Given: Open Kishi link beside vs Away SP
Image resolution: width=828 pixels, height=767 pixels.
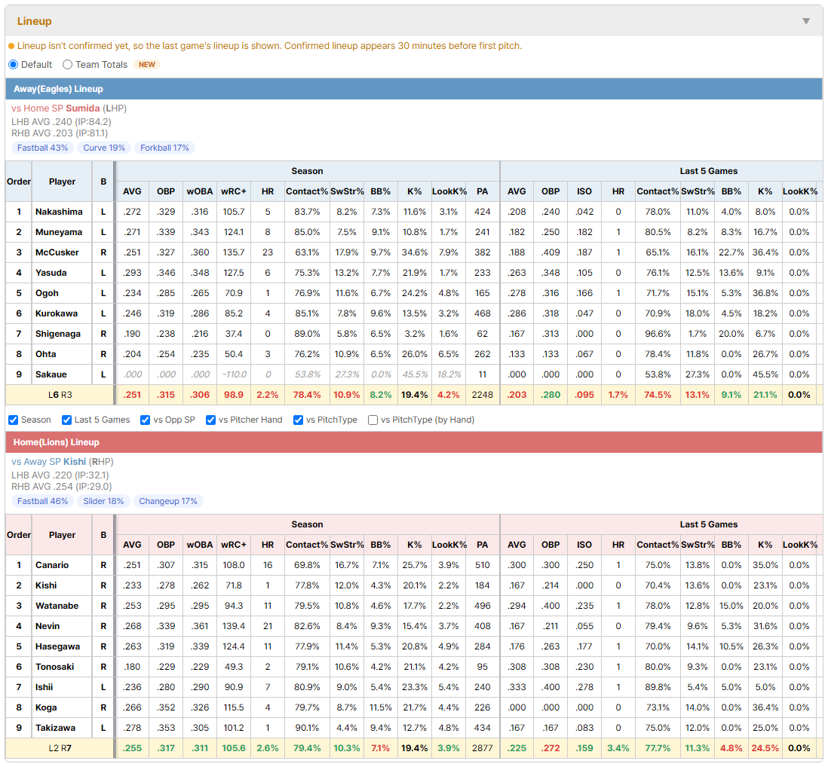Looking at the screenshot, I should click(x=75, y=462).
